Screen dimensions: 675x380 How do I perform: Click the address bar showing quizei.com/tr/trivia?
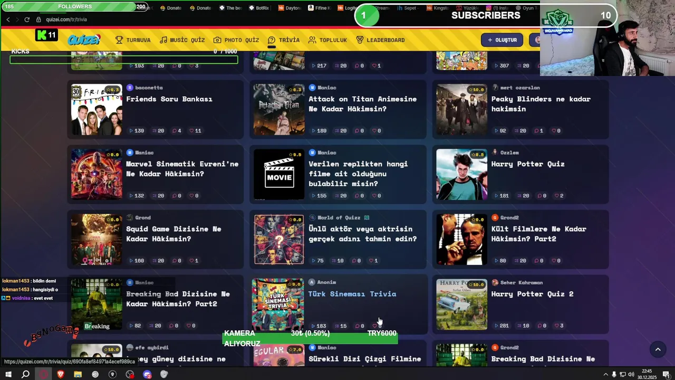point(66,20)
